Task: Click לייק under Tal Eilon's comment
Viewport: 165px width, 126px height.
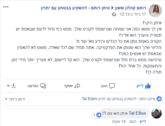Action: (x=143, y=121)
